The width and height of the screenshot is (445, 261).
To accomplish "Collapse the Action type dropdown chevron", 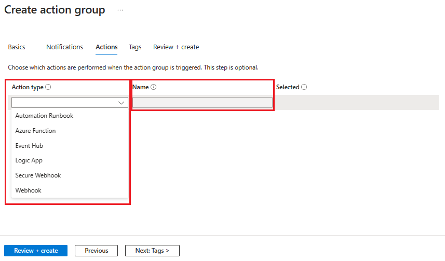I will pyautogui.click(x=121, y=103).
